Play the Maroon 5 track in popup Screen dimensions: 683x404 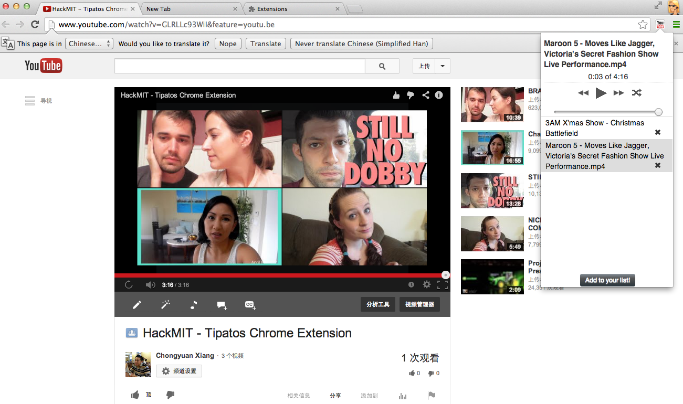pos(601,93)
